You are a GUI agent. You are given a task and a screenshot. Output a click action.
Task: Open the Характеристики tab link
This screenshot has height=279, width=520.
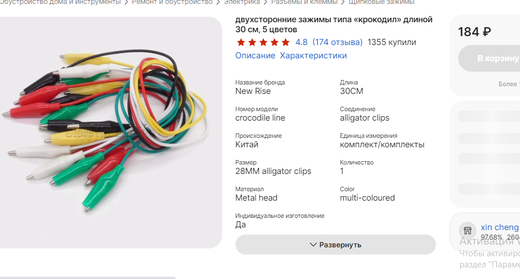[x=313, y=56]
